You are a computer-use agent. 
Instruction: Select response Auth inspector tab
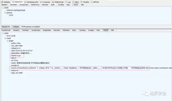(x=74, y=30)
